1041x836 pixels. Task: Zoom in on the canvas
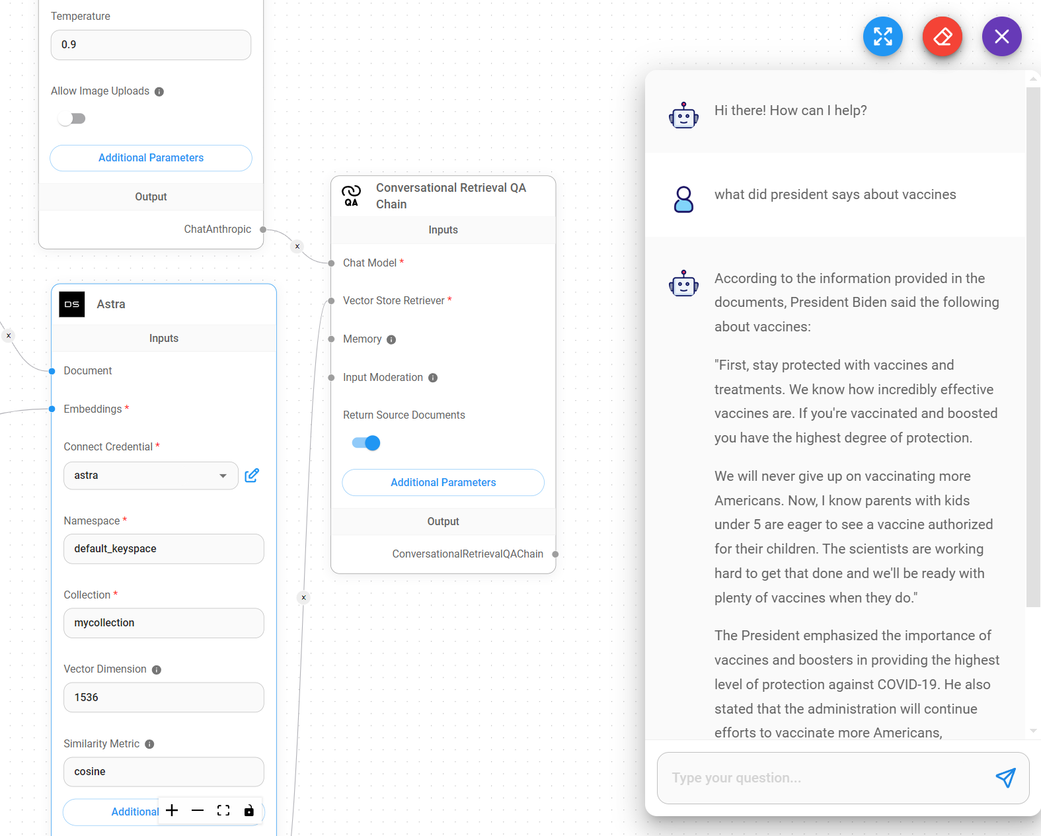172,811
